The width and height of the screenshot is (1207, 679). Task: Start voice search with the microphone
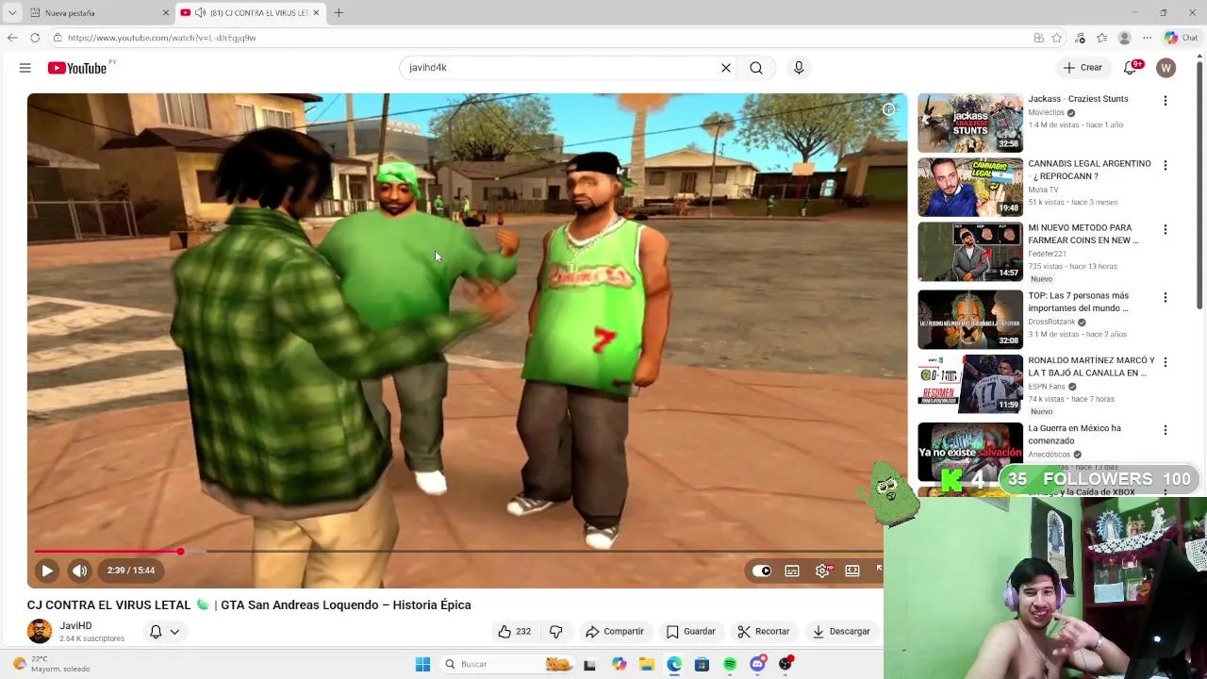coord(799,68)
